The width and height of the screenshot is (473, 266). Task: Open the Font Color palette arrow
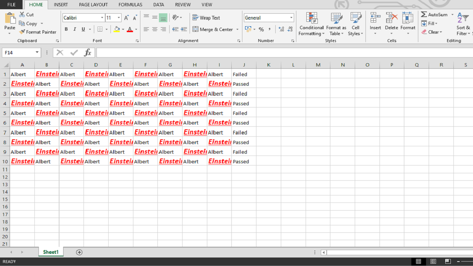pyautogui.click(x=136, y=30)
